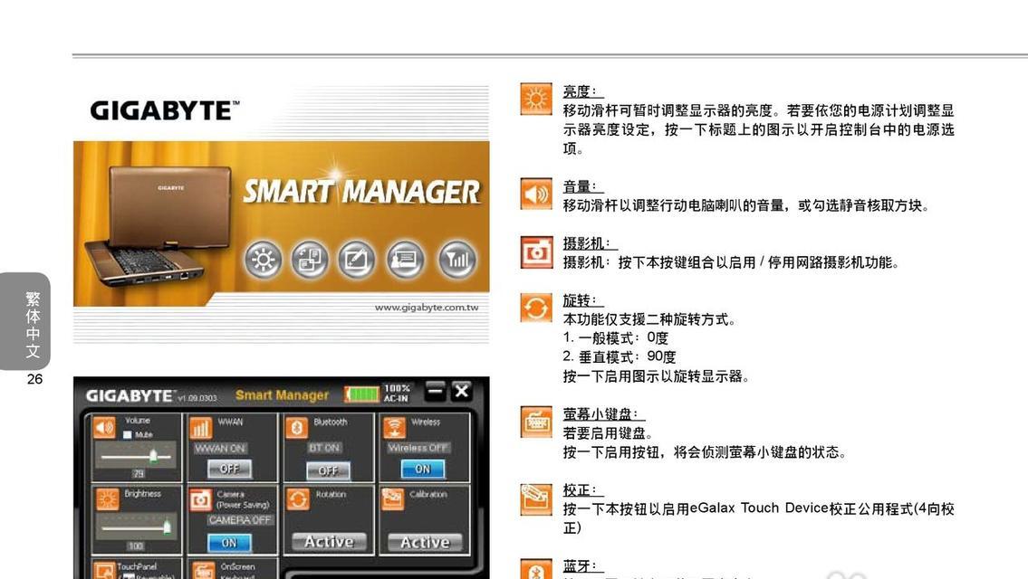Click the Rotation icon in Smart Manager
1028x579 pixels.
point(297,499)
